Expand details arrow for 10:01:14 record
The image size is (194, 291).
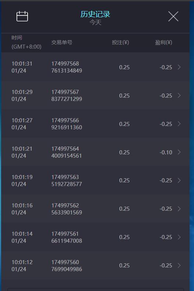pos(179,237)
